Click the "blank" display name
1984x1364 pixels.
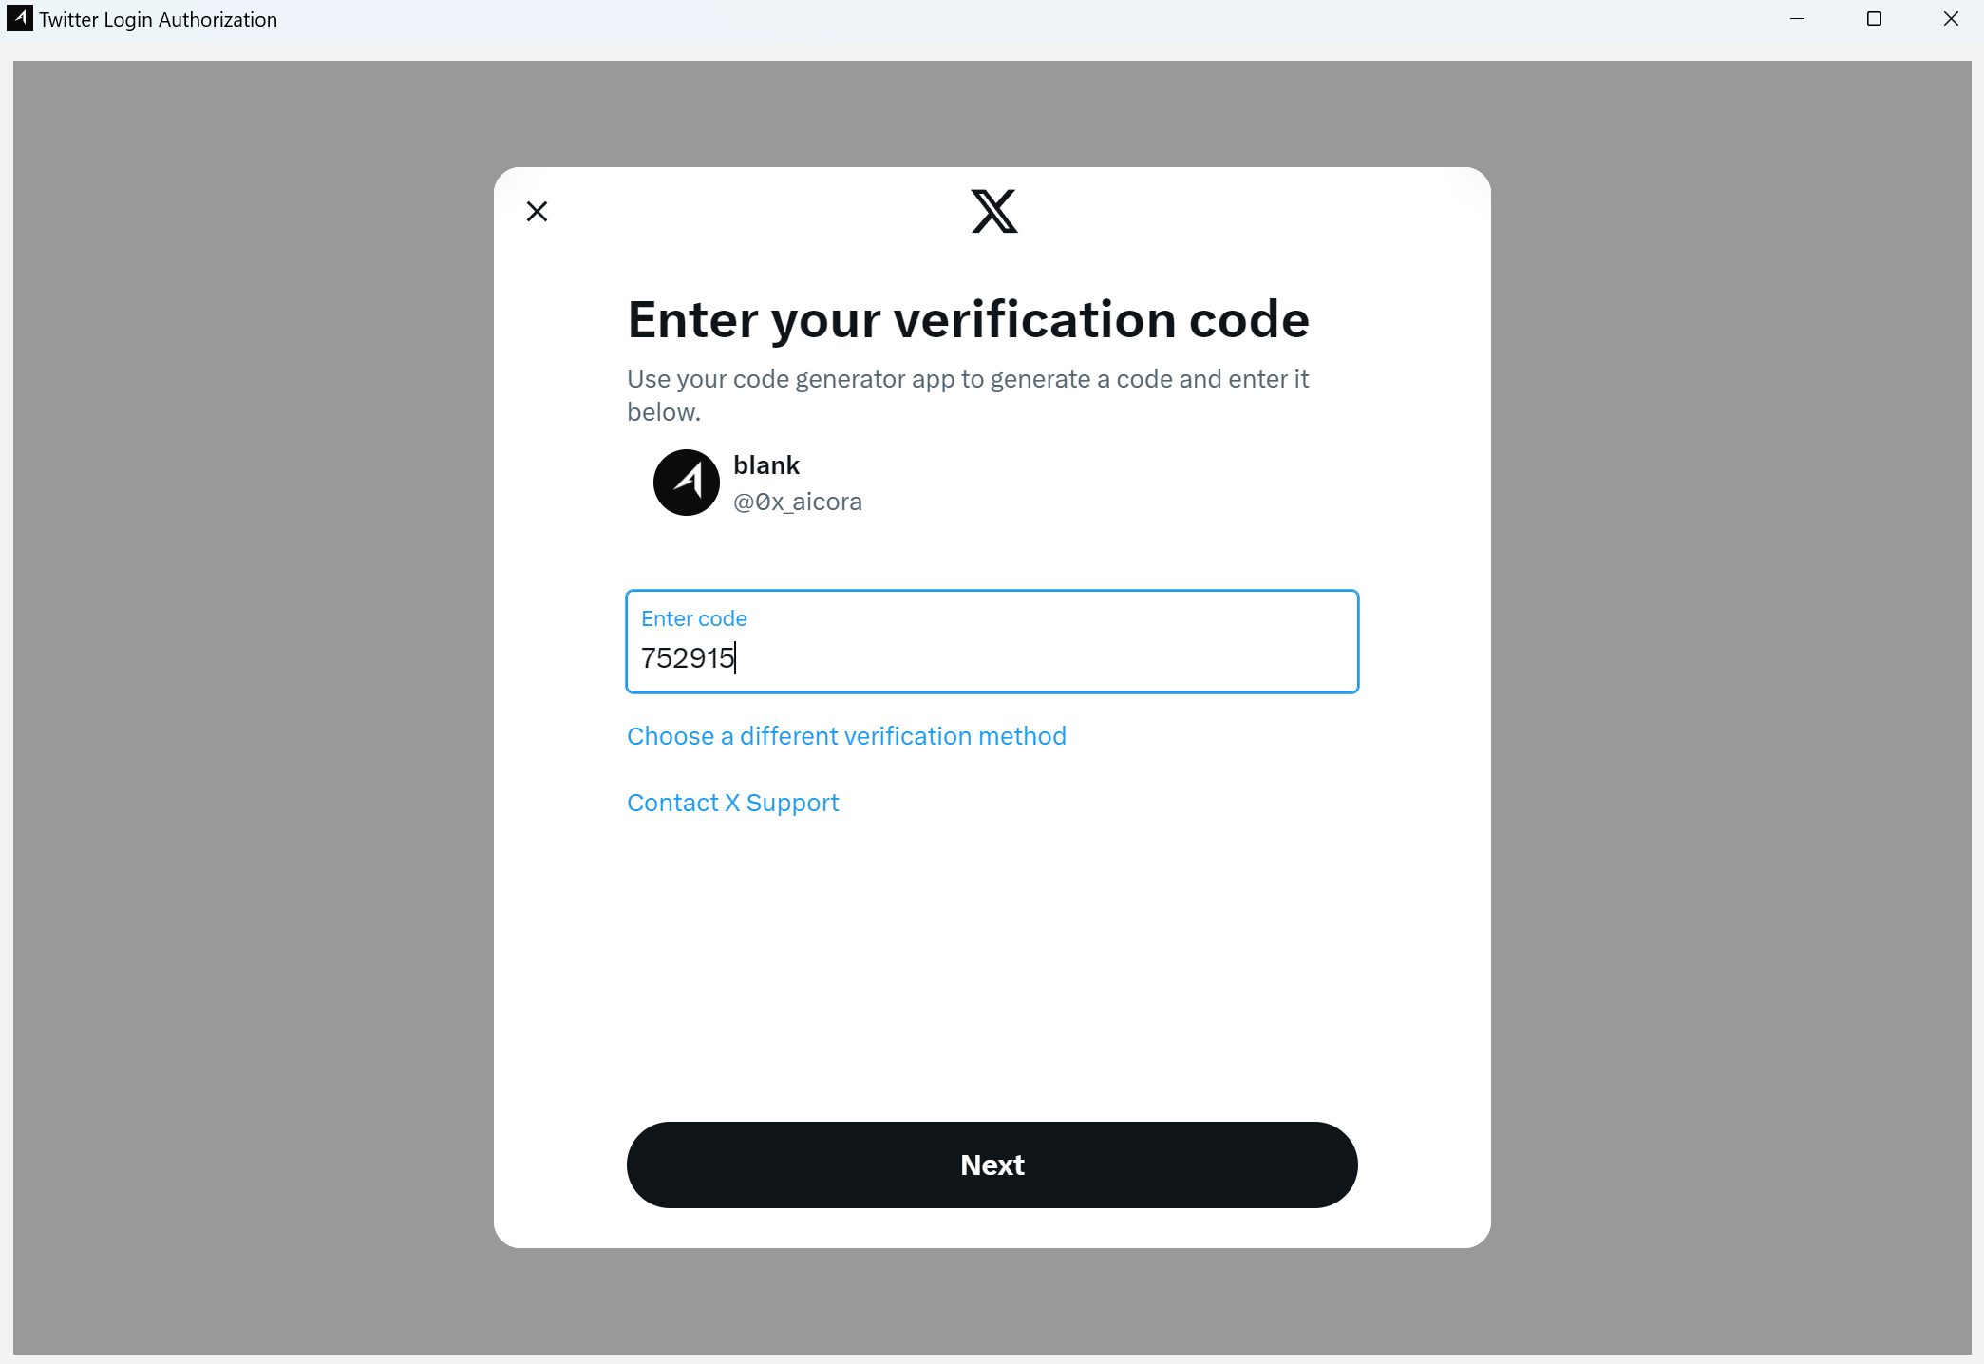coord(766,465)
